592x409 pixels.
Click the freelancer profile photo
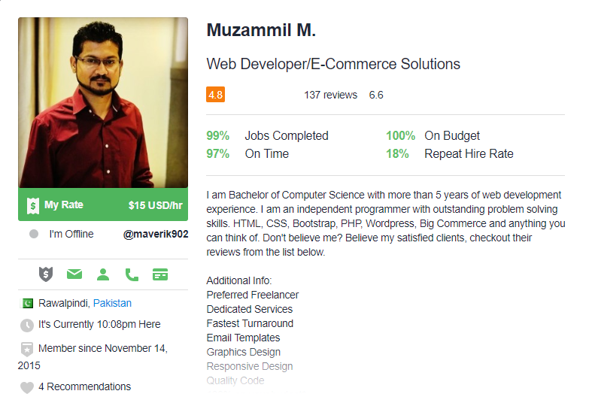(x=103, y=103)
